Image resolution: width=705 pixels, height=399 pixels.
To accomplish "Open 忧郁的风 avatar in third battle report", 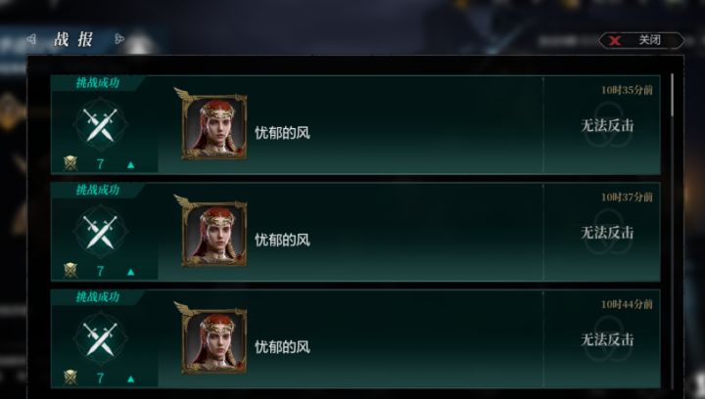I will coord(214,341).
